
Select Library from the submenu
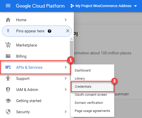pyautogui.click(x=92, y=78)
